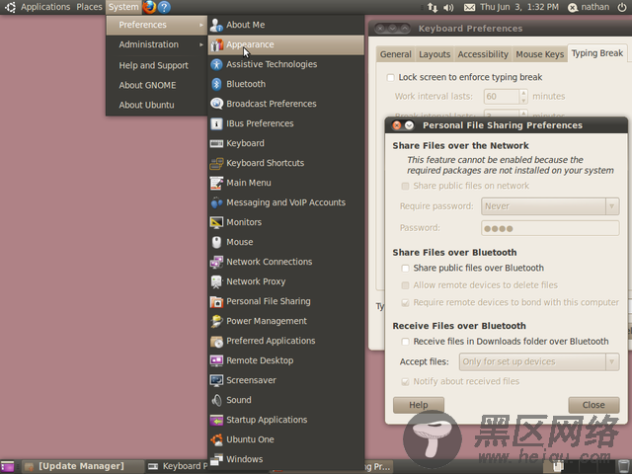Select Help and Support menu item

pyautogui.click(x=154, y=66)
